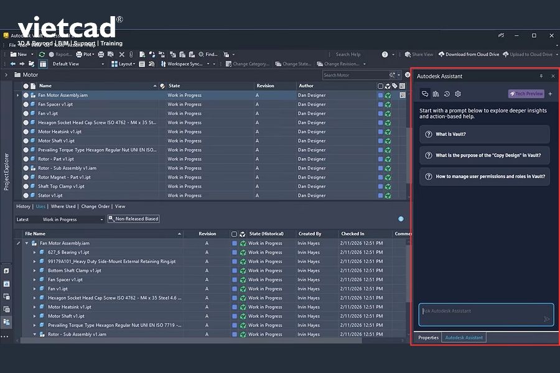
Task: Click the Change State toolbar button
Action: [x=293, y=64]
